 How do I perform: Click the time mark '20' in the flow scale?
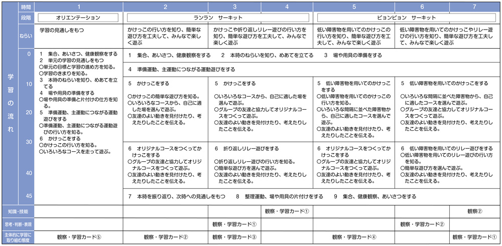[29, 112]
